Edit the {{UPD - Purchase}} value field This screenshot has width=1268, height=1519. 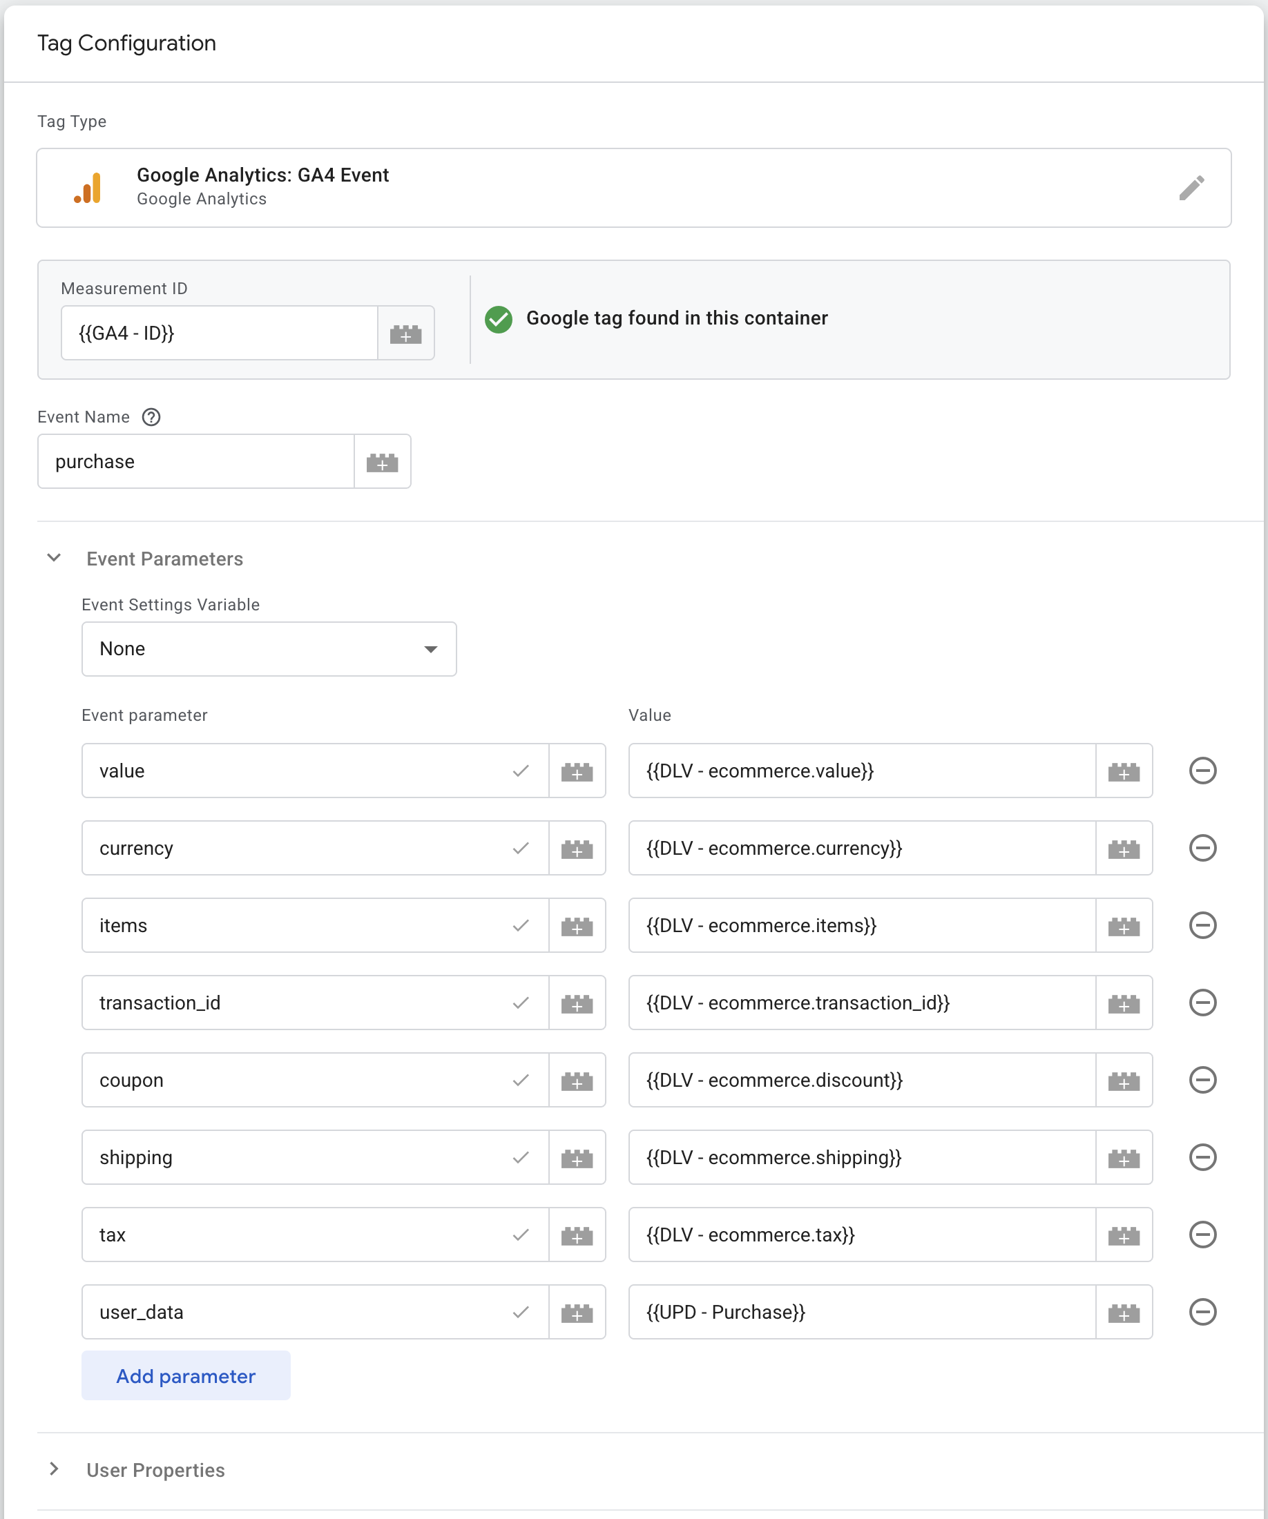pyautogui.click(x=862, y=1313)
